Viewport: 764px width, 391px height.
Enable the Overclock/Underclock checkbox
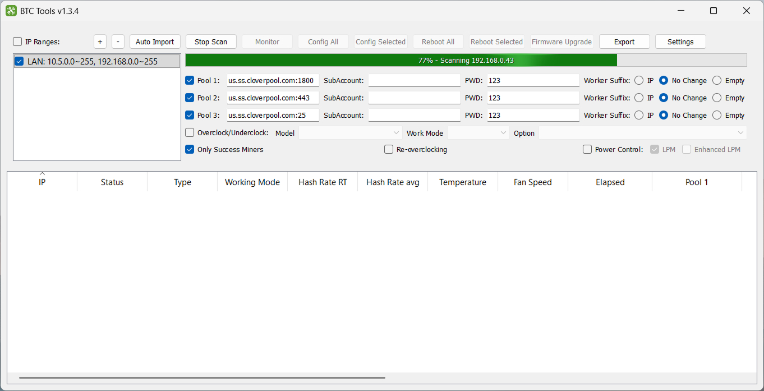(190, 132)
